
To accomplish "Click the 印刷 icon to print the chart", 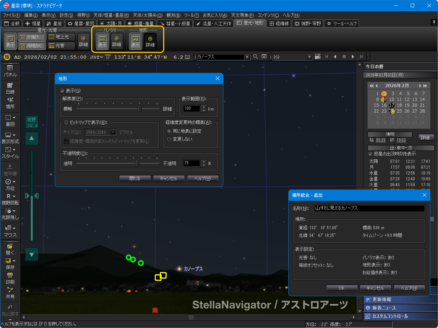I will click(x=10, y=278).
